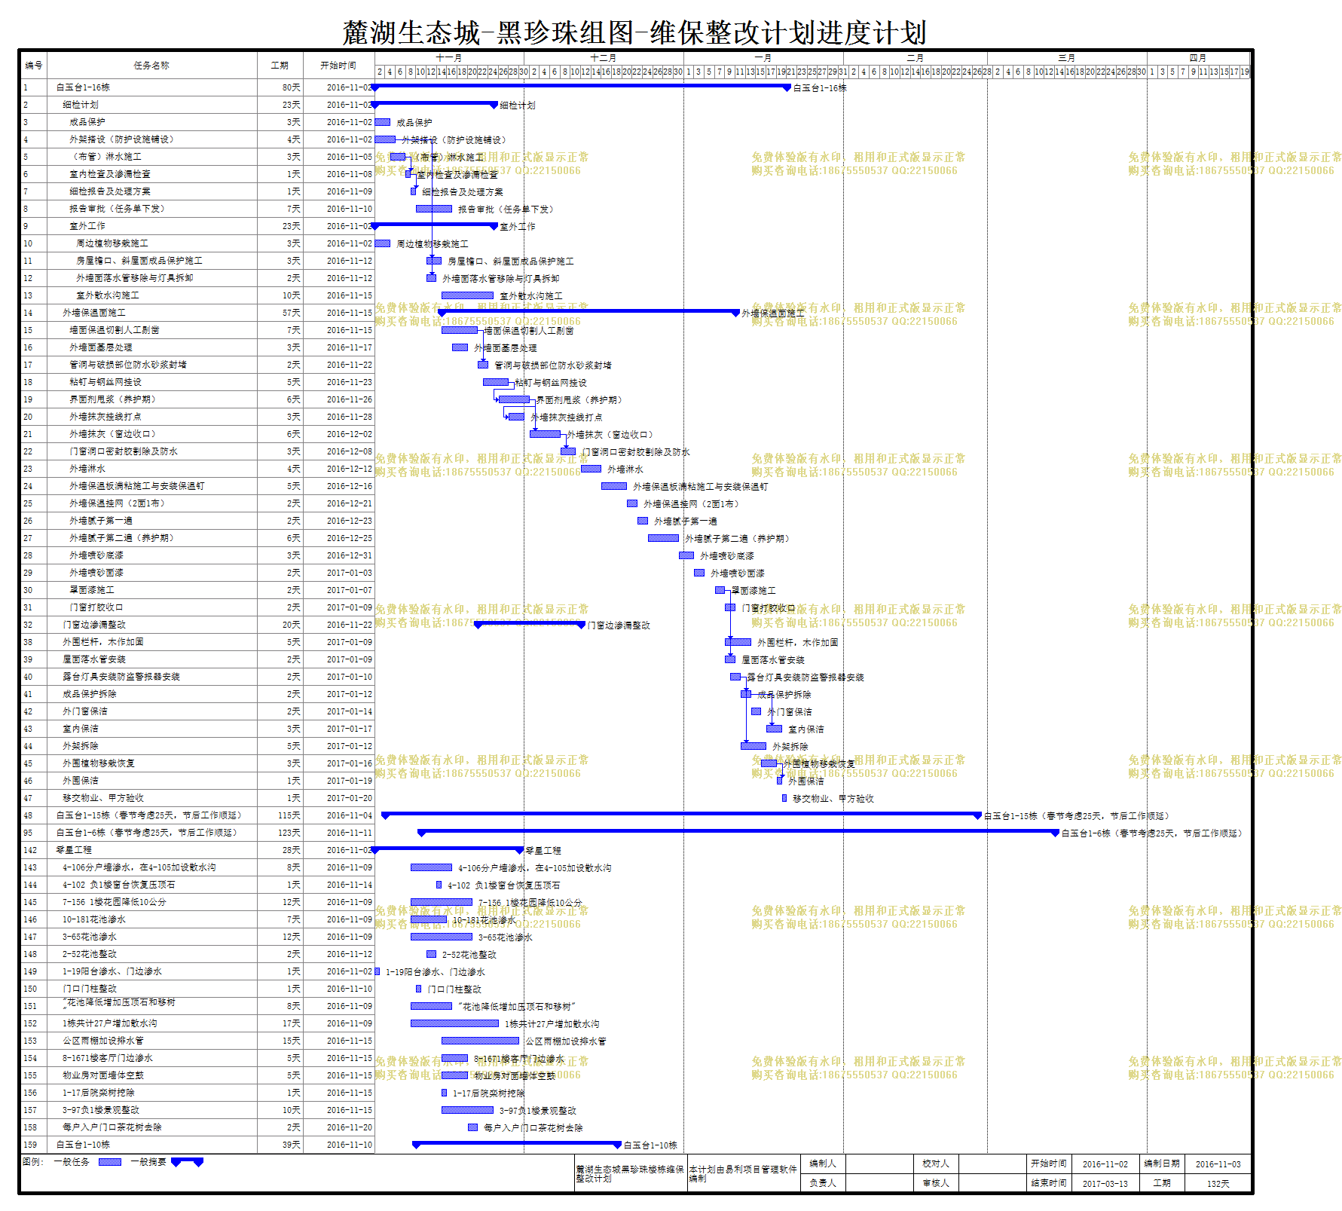1342x1211 pixels.
Task: Click the 115天 duration cell in row 48
Action: pyautogui.click(x=280, y=815)
